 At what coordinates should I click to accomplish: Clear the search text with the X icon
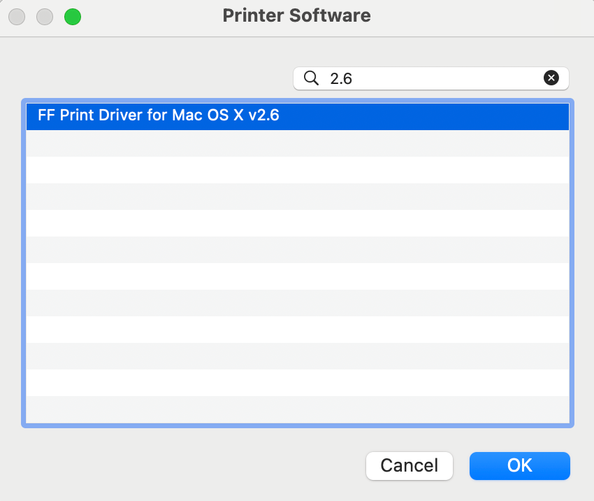(551, 78)
